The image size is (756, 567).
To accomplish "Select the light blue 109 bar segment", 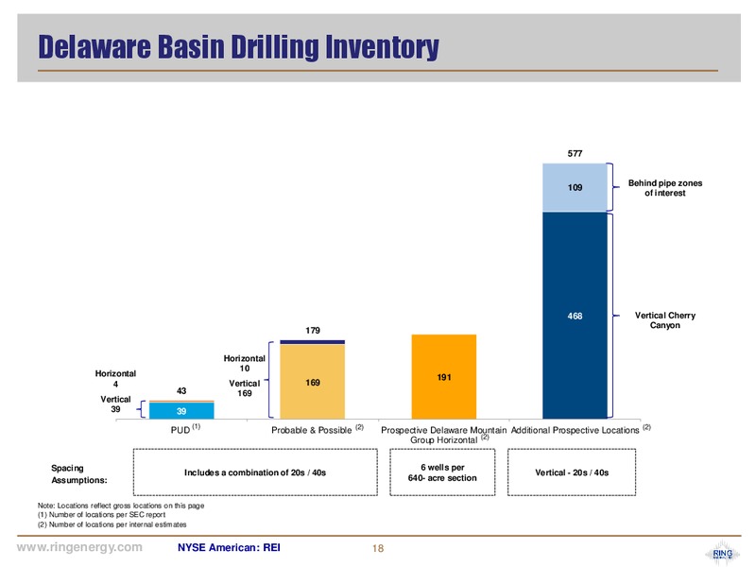I will [575, 187].
